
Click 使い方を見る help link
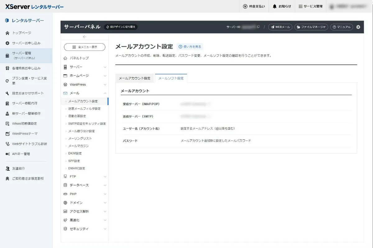pyautogui.click(x=190, y=47)
